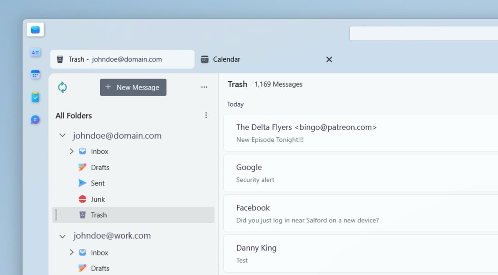Open the Tasks clipboard icon
Image resolution: width=498 pixels, height=275 pixels.
35,97
